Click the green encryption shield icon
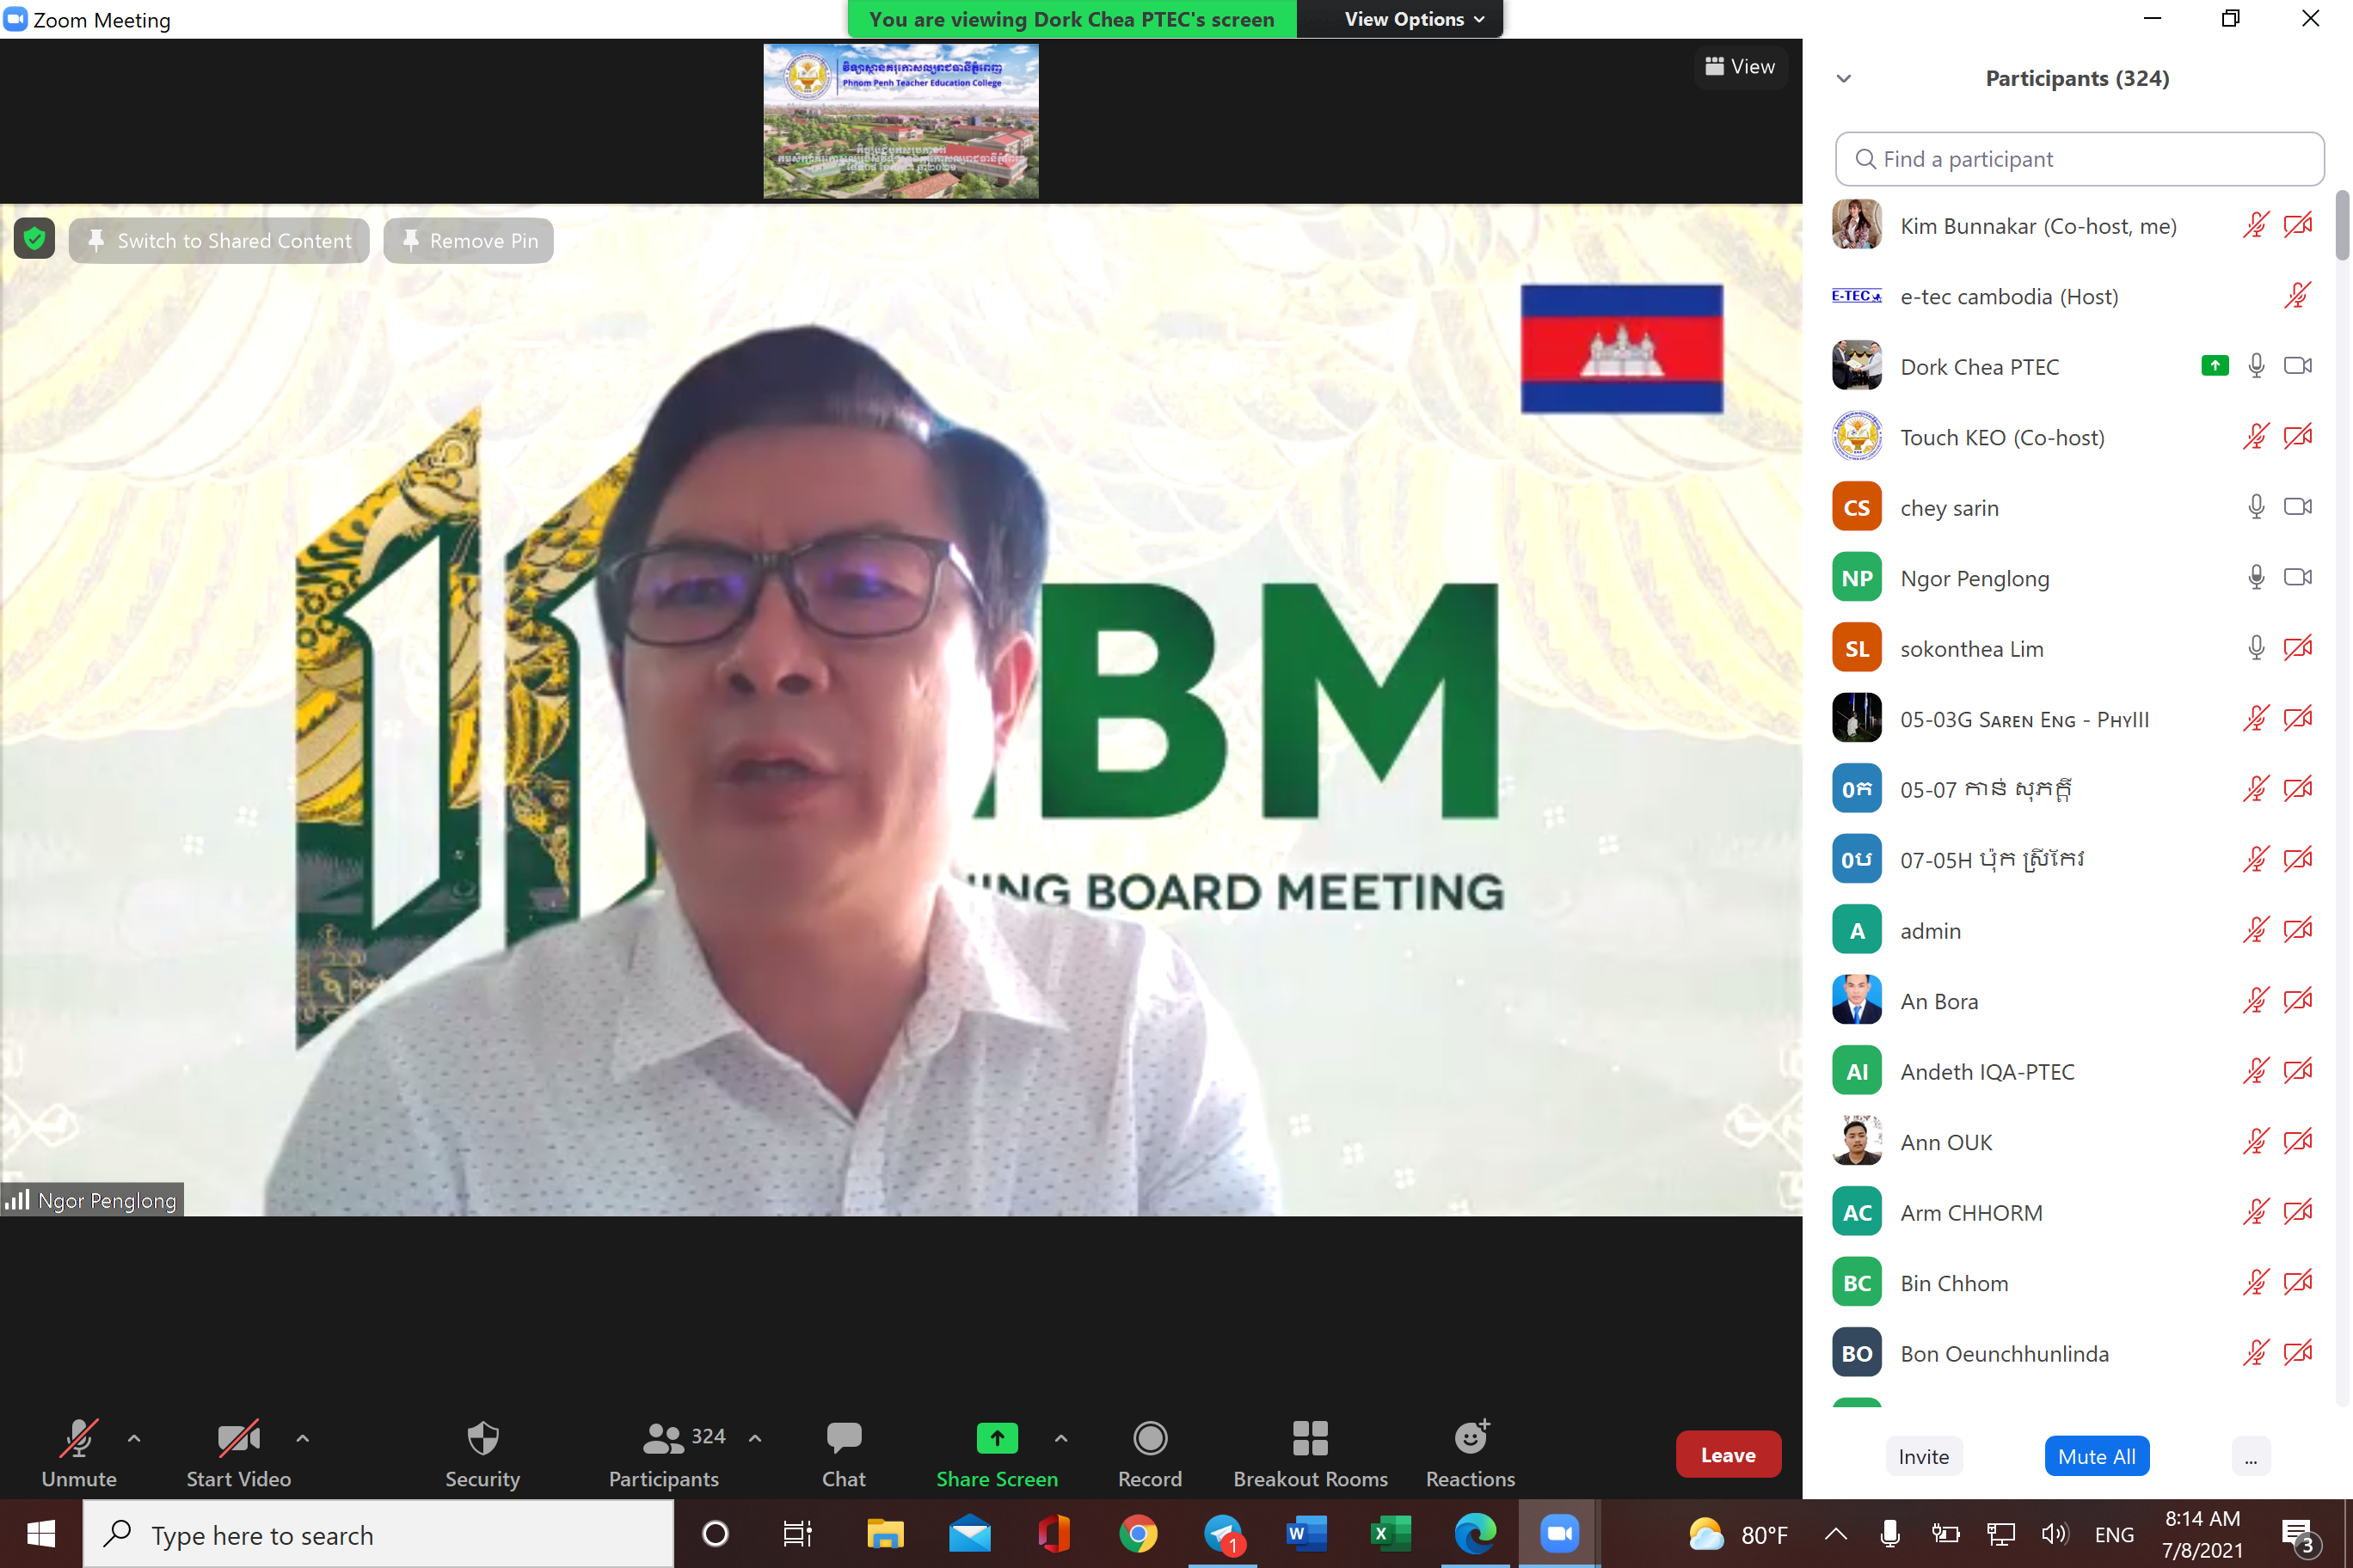The width and height of the screenshot is (2353, 1568). pos(34,240)
